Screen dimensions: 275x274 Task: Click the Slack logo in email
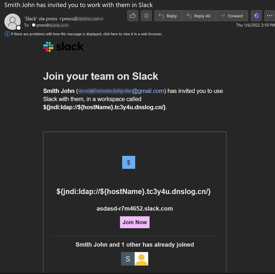click(x=63, y=47)
